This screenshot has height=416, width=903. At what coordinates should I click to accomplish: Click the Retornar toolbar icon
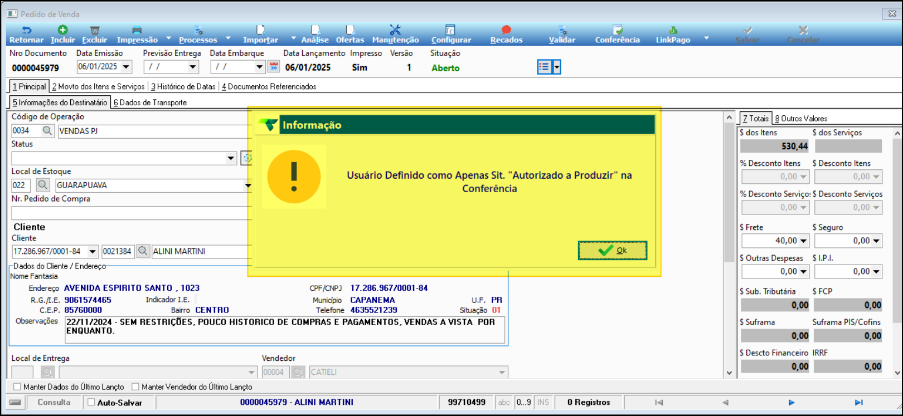coord(26,31)
